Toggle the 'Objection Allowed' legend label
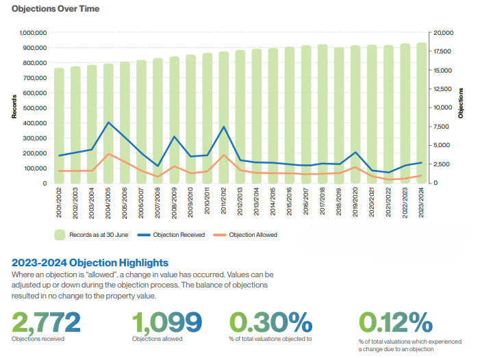This screenshot has width=478, height=358. pyautogui.click(x=253, y=234)
